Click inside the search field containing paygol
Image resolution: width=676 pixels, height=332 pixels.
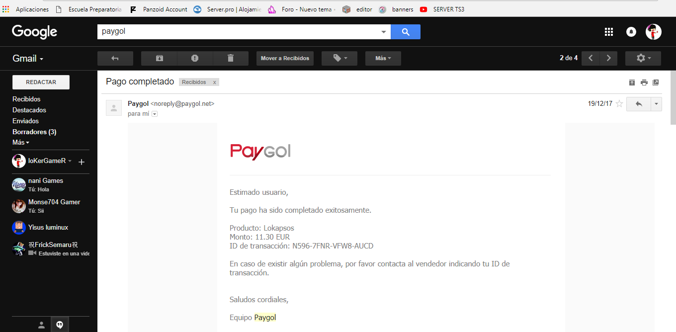coord(239,32)
